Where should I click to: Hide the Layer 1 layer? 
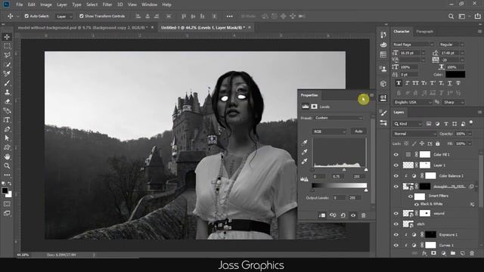396,165
